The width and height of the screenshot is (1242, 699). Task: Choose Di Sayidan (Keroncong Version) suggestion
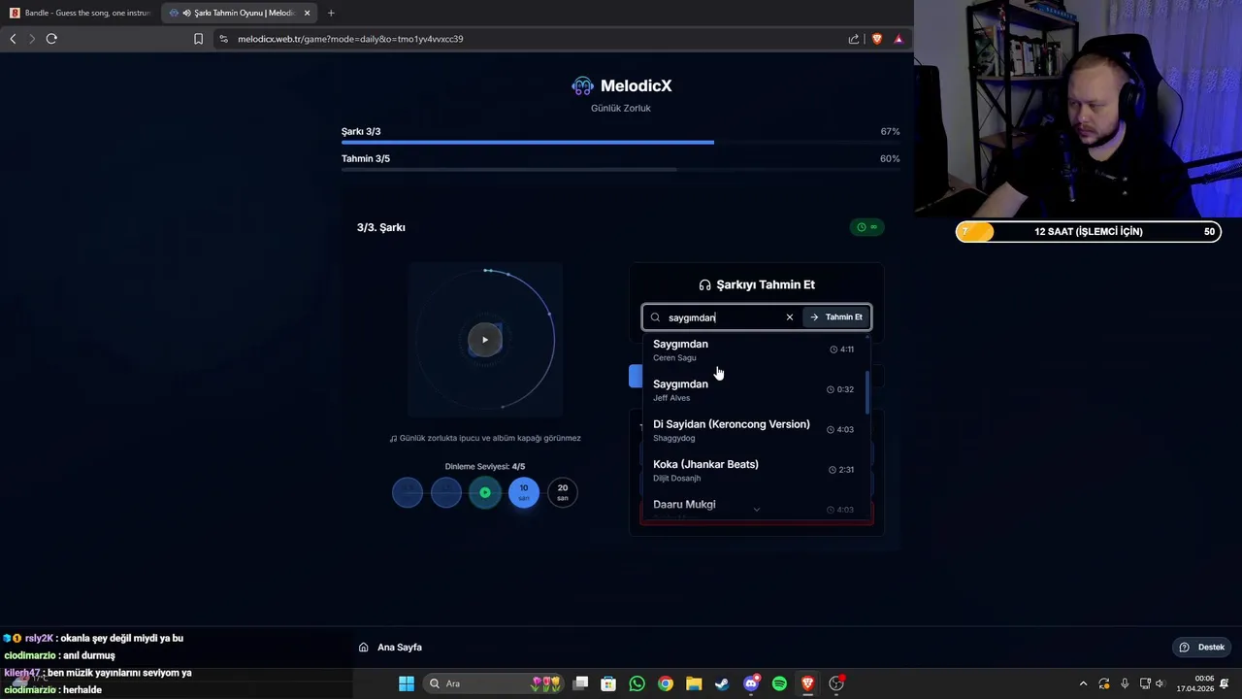point(754,430)
